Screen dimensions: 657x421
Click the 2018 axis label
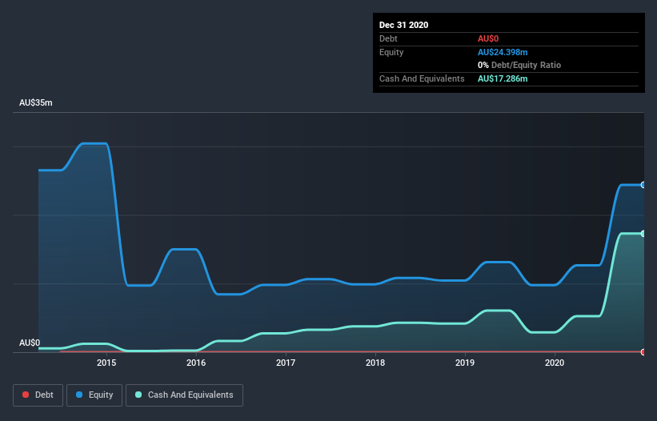tap(375, 363)
